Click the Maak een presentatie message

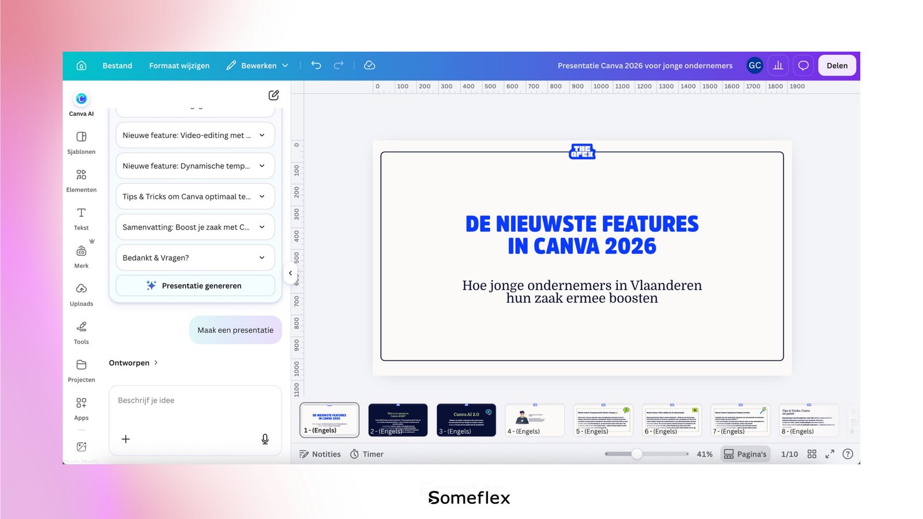[x=235, y=330]
